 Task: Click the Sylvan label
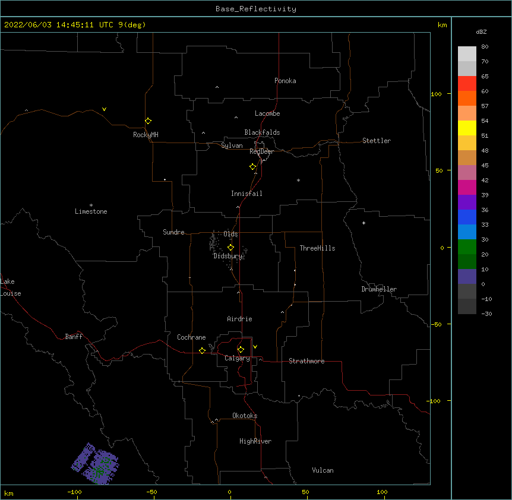[232, 145]
